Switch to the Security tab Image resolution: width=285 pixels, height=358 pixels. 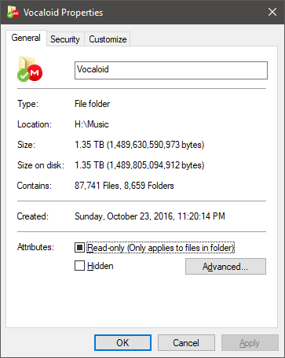tap(65, 39)
